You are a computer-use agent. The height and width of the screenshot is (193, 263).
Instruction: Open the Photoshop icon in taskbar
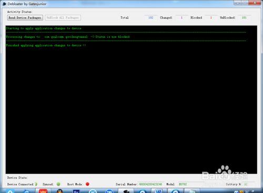coord(76,191)
